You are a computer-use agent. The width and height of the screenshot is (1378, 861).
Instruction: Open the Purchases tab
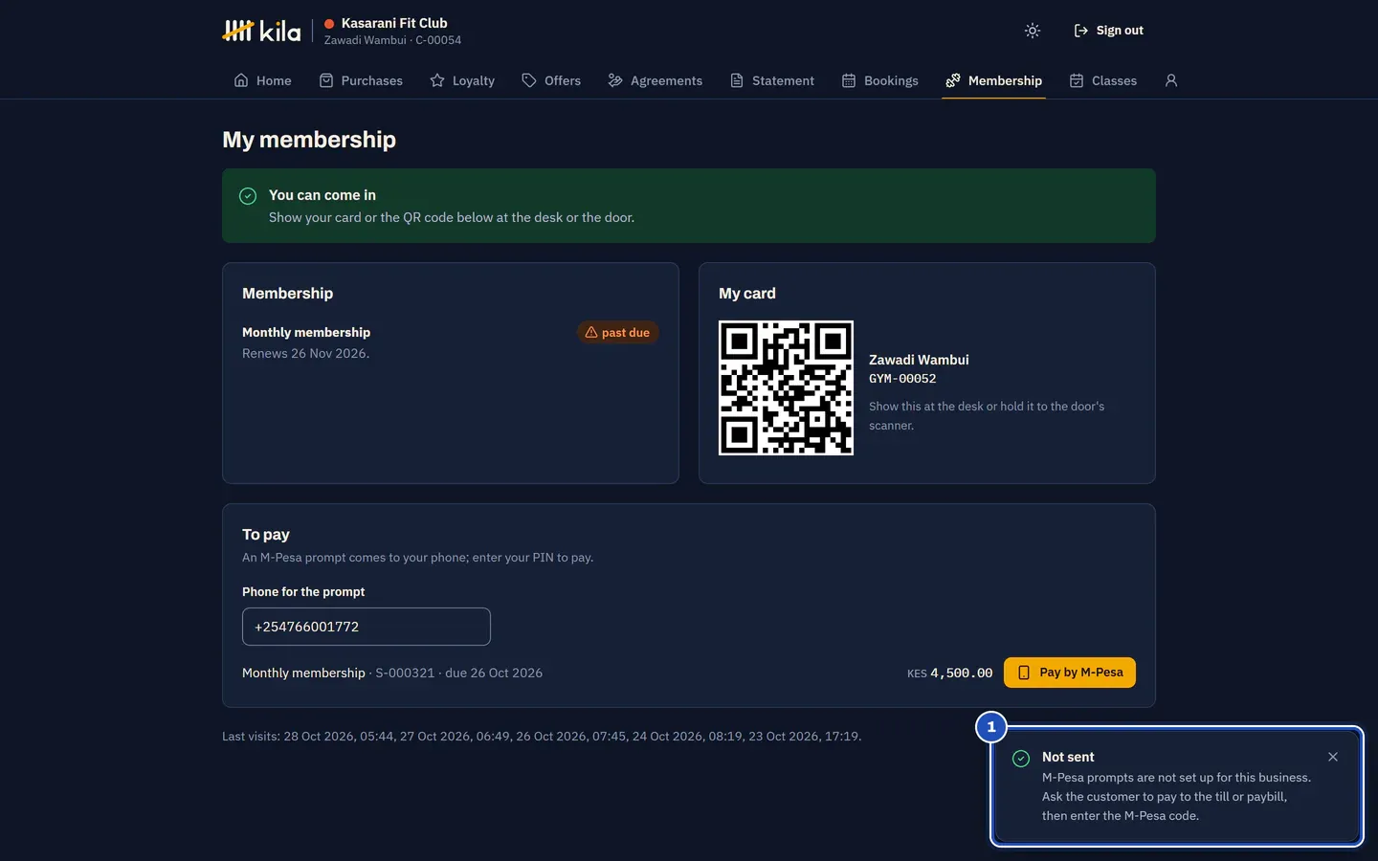361,80
